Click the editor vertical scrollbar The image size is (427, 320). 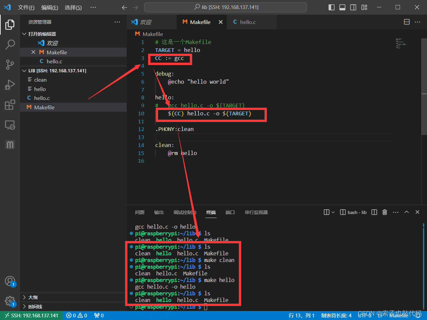(x=424, y=87)
